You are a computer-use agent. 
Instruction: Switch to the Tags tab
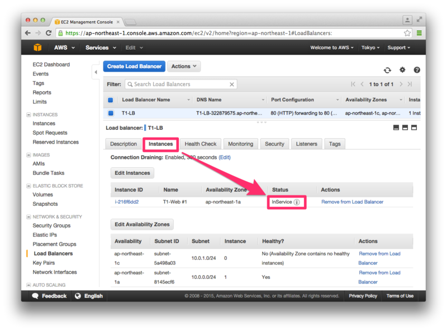click(x=335, y=144)
